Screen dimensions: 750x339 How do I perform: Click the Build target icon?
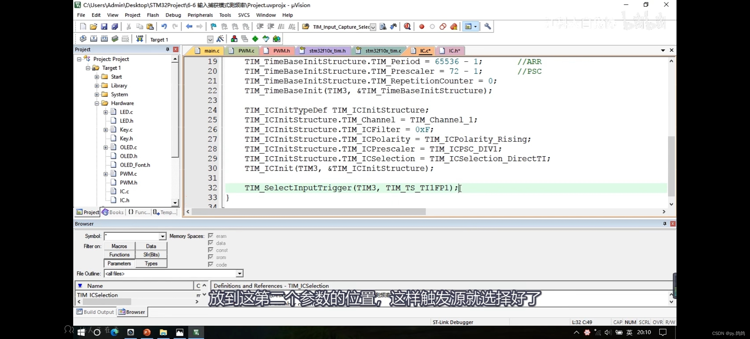point(93,39)
